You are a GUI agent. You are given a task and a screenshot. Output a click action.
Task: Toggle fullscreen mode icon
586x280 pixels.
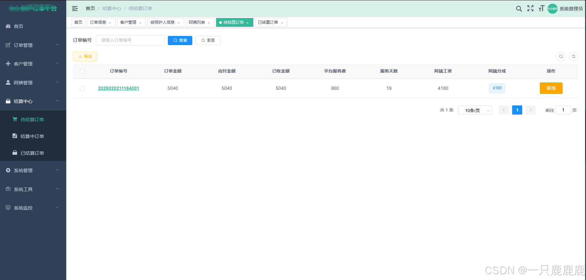coord(530,9)
